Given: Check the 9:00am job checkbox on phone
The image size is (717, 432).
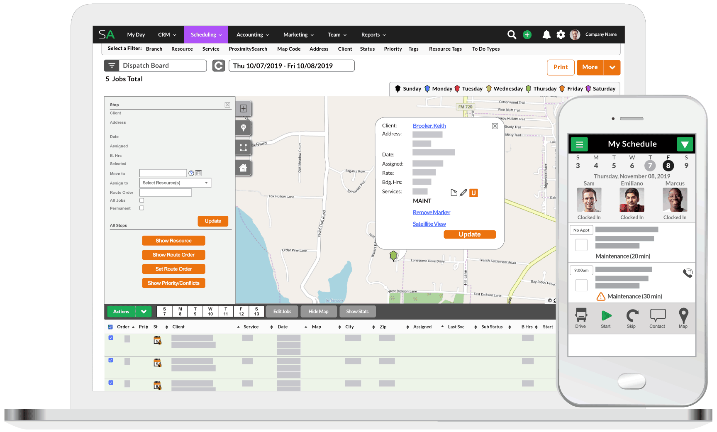Looking at the screenshot, I should [581, 285].
